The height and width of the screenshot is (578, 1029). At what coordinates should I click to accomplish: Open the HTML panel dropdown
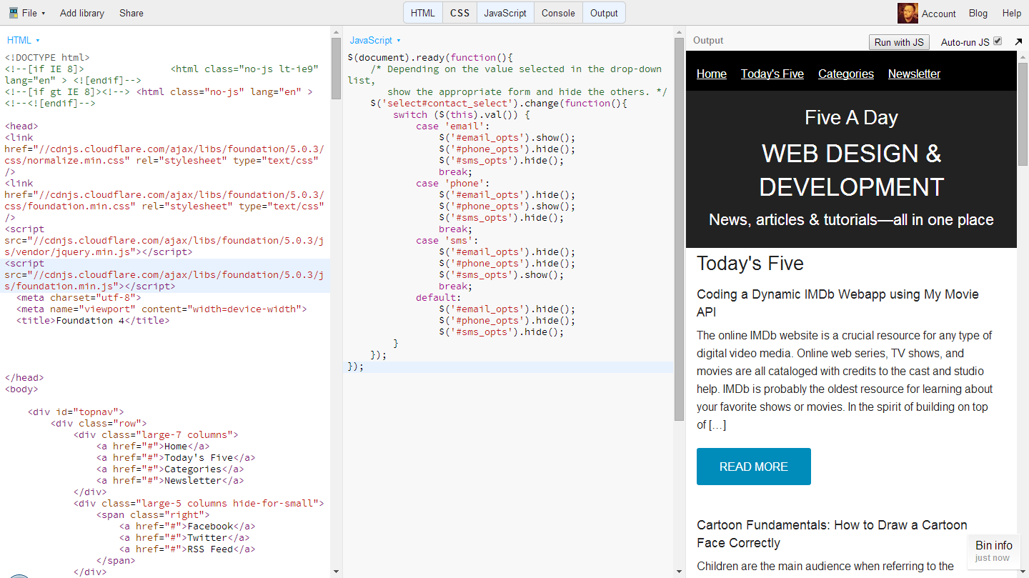click(24, 41)
